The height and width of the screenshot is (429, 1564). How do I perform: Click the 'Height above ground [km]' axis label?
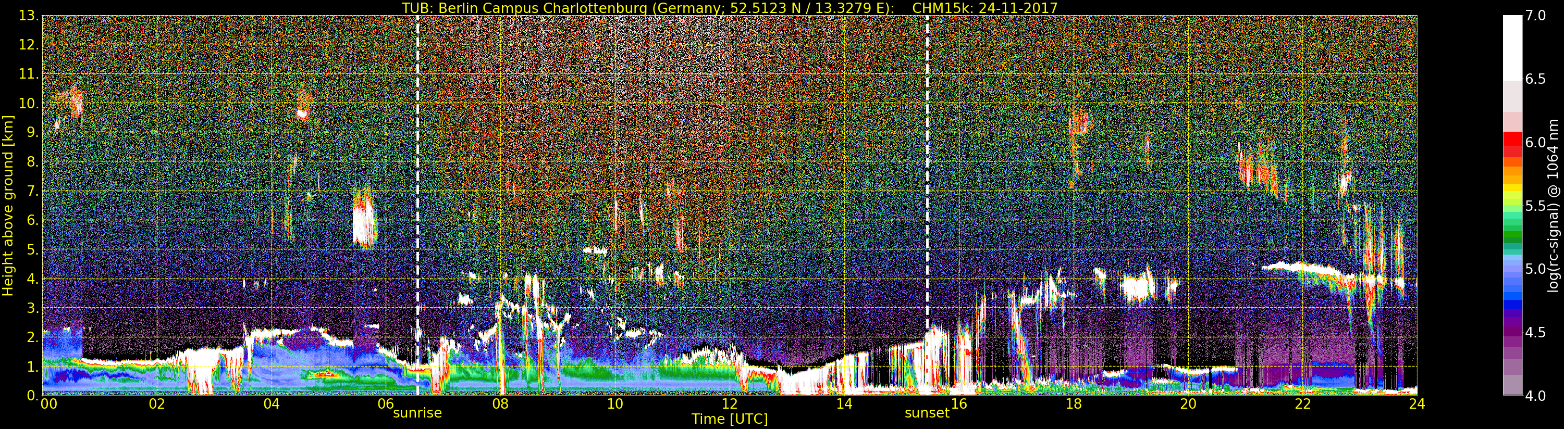(x=8, y=206)
